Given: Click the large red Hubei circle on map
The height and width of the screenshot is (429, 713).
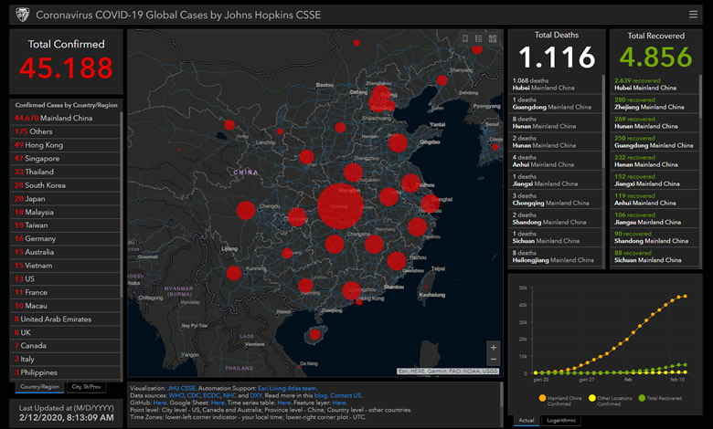Looking at the screenshot, I should click(x=339, y=205).
